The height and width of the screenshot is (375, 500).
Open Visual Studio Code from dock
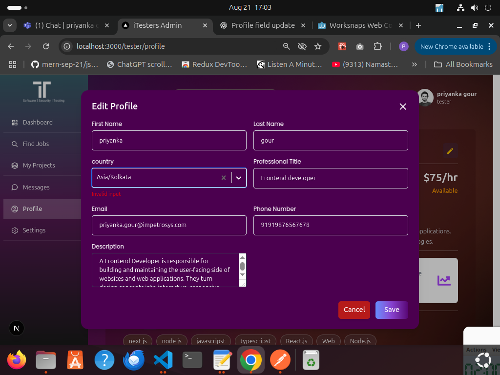coord(163,361)
